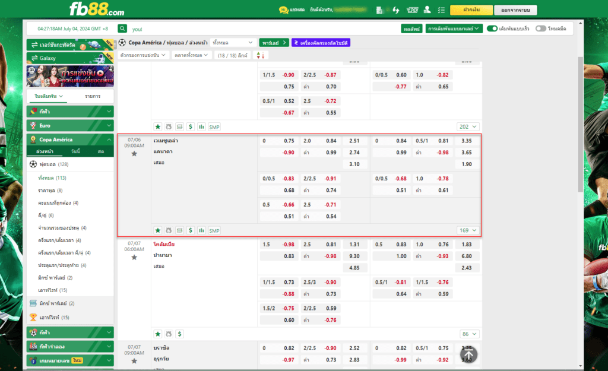
Task: Toggle green star in Colombia-Panama match toolbar
Action: pos(158,334)
